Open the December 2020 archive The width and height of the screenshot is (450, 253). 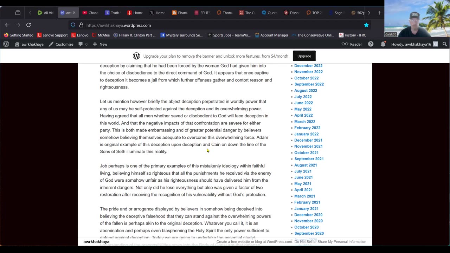(x=308, y=215)
